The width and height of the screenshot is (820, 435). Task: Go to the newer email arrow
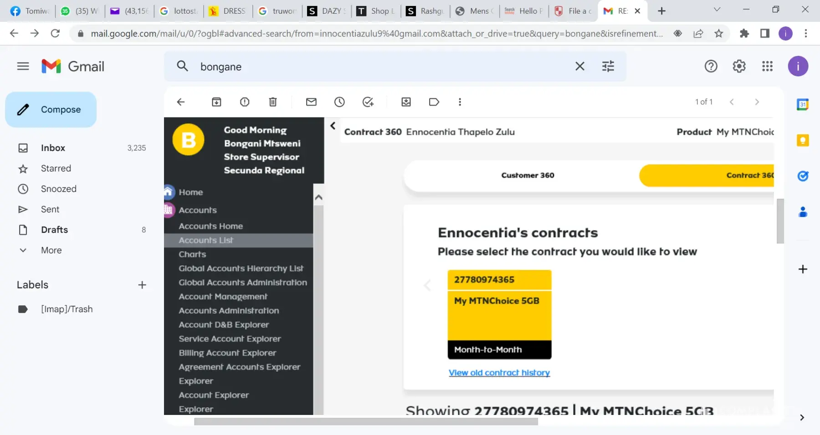click(732, 102)
